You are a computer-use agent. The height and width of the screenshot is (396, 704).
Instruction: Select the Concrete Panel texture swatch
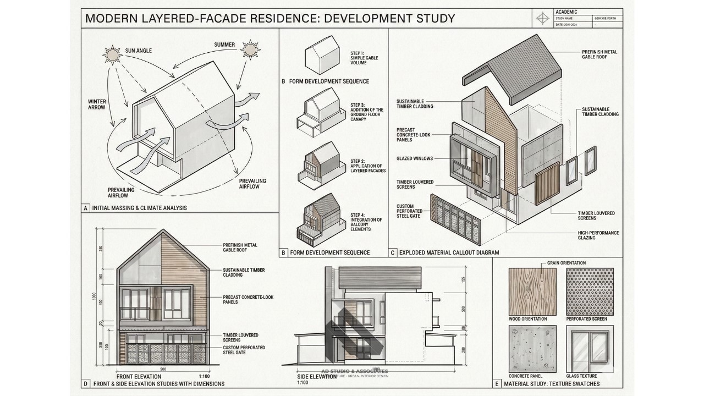pyautogui.click(x=527, y=349)
